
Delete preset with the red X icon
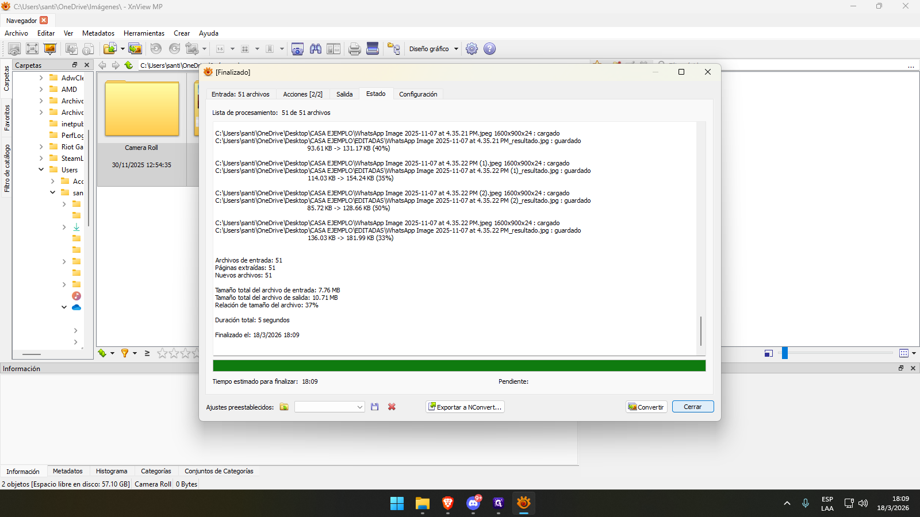click(392, 407)
